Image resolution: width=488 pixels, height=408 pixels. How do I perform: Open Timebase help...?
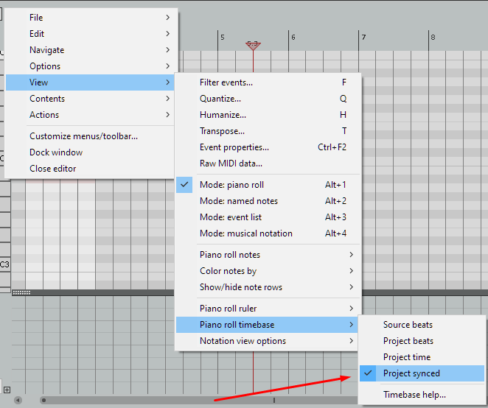pos(414,395)
